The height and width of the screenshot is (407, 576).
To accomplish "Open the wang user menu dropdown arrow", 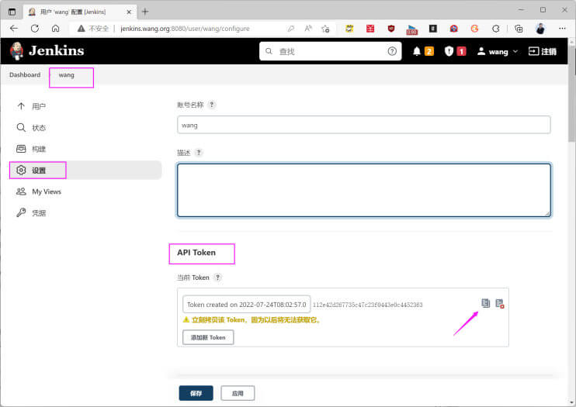I will (515, 51).
